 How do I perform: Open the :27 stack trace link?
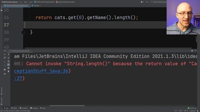pos(18,78)
